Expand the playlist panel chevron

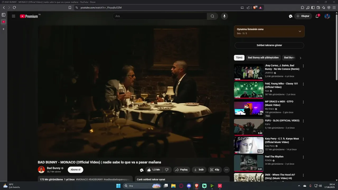[x=300, y=31]
